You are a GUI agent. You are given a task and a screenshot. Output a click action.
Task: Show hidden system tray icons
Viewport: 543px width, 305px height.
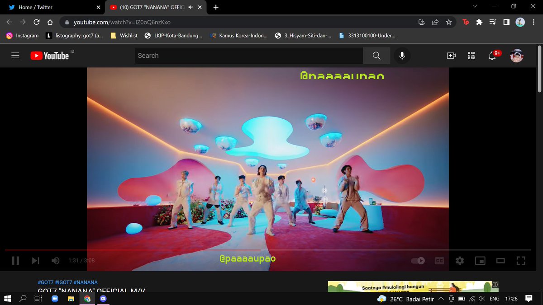coord(441,299)
